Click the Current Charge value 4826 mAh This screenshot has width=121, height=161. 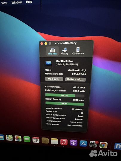tap(79, 87)
